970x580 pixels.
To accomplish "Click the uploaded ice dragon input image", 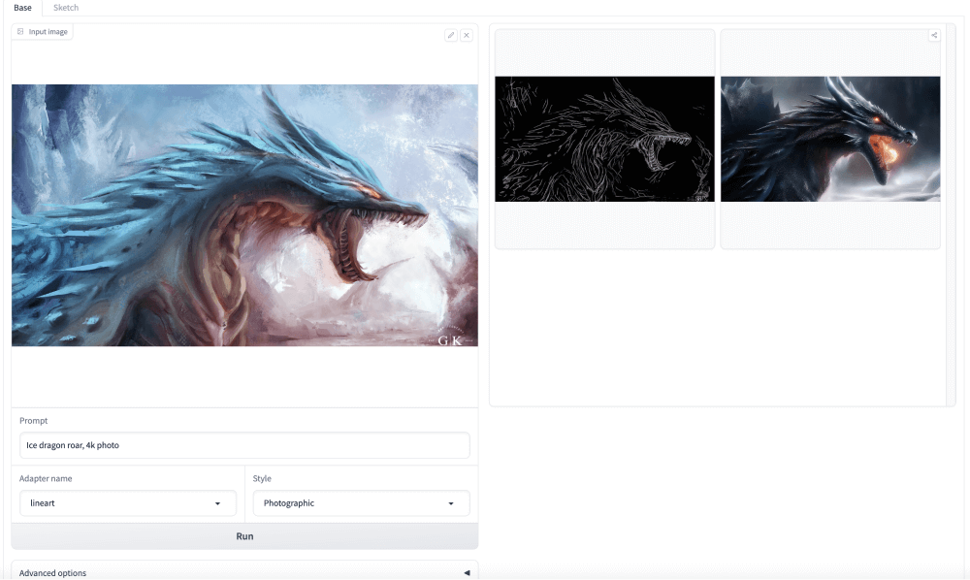I will (x=244, y=215).
